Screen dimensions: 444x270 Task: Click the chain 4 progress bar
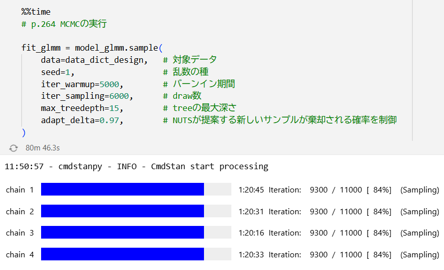coord(136,254)
